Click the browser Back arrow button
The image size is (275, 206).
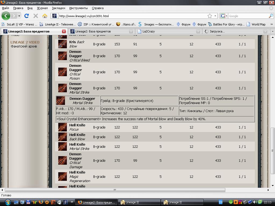point(6,16)
